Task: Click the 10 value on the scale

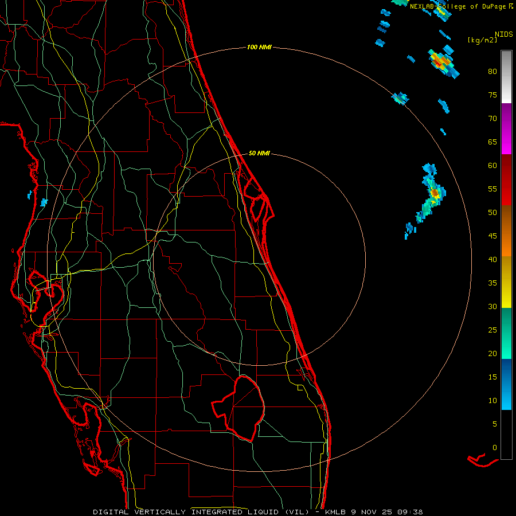Action: (x=492, y=401)
